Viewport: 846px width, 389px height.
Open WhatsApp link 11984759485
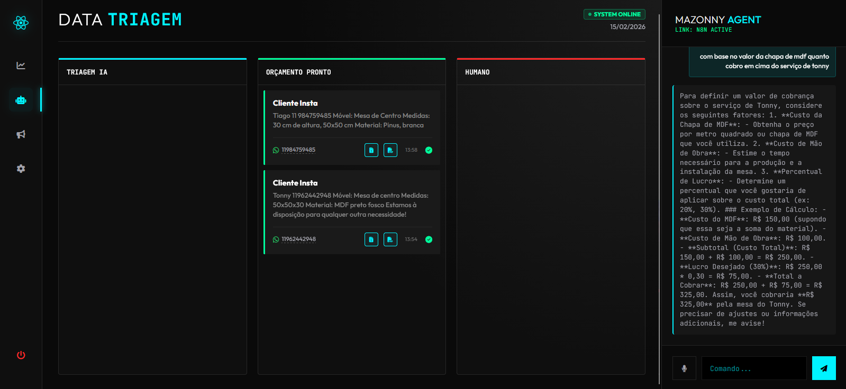(x=298, y=150)
